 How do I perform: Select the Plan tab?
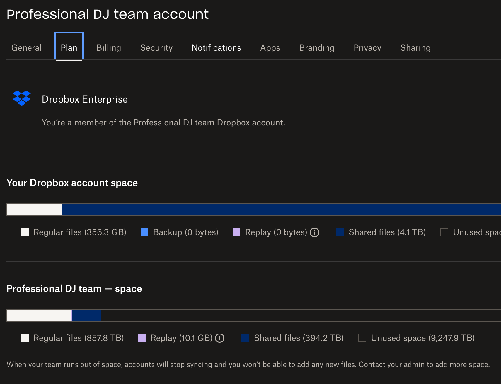click(x=69, y=48)
